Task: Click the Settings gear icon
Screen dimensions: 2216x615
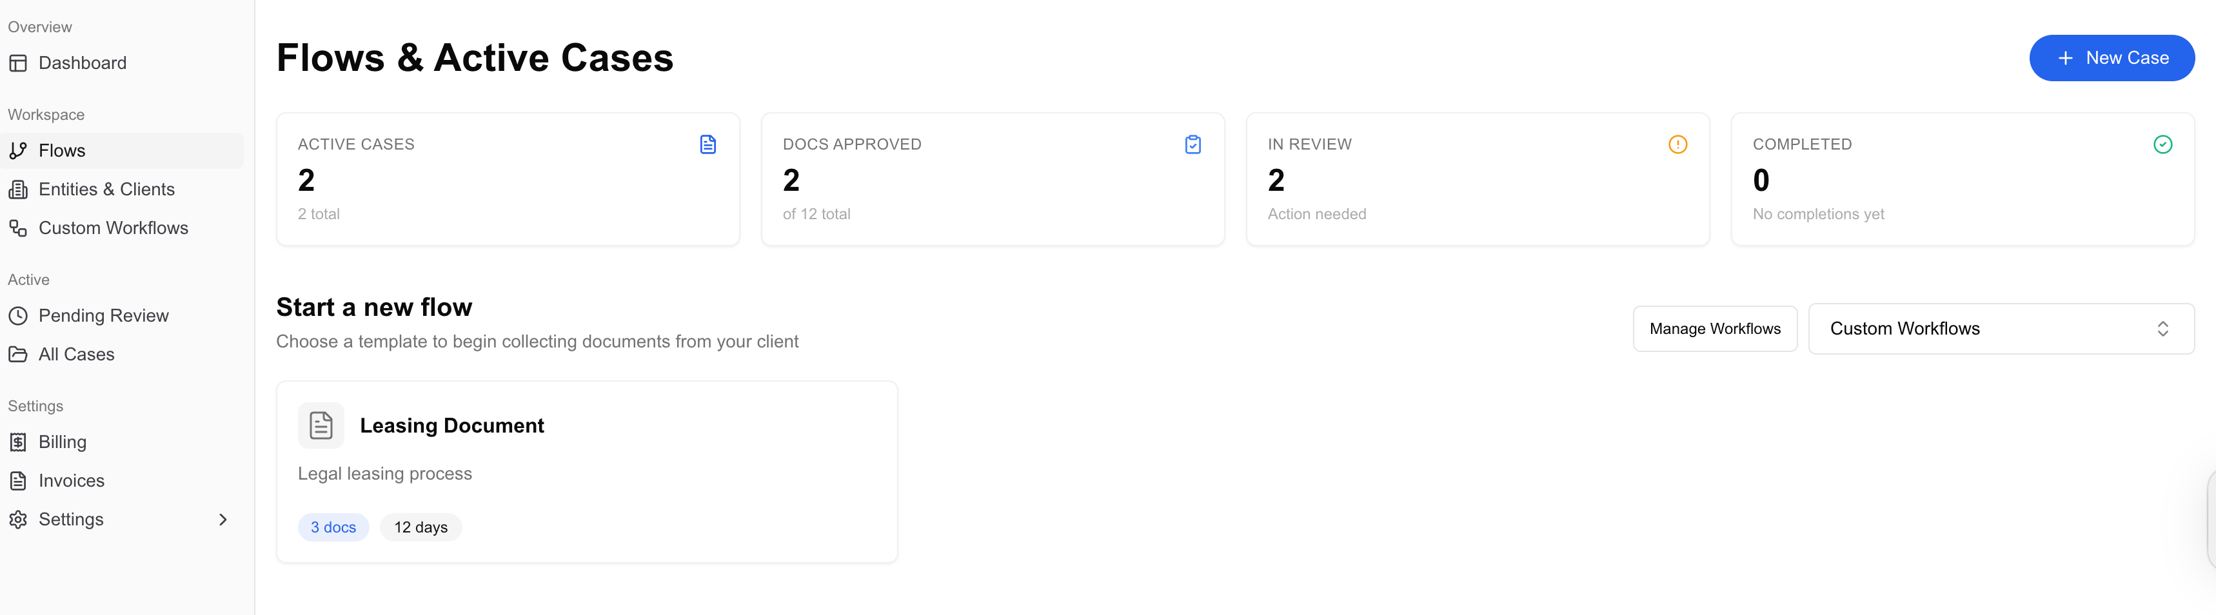Action: [x=18, y=520]
